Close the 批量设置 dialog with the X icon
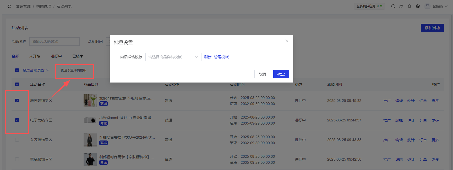This screenshot has width=453, height=170. coord(287,41)
